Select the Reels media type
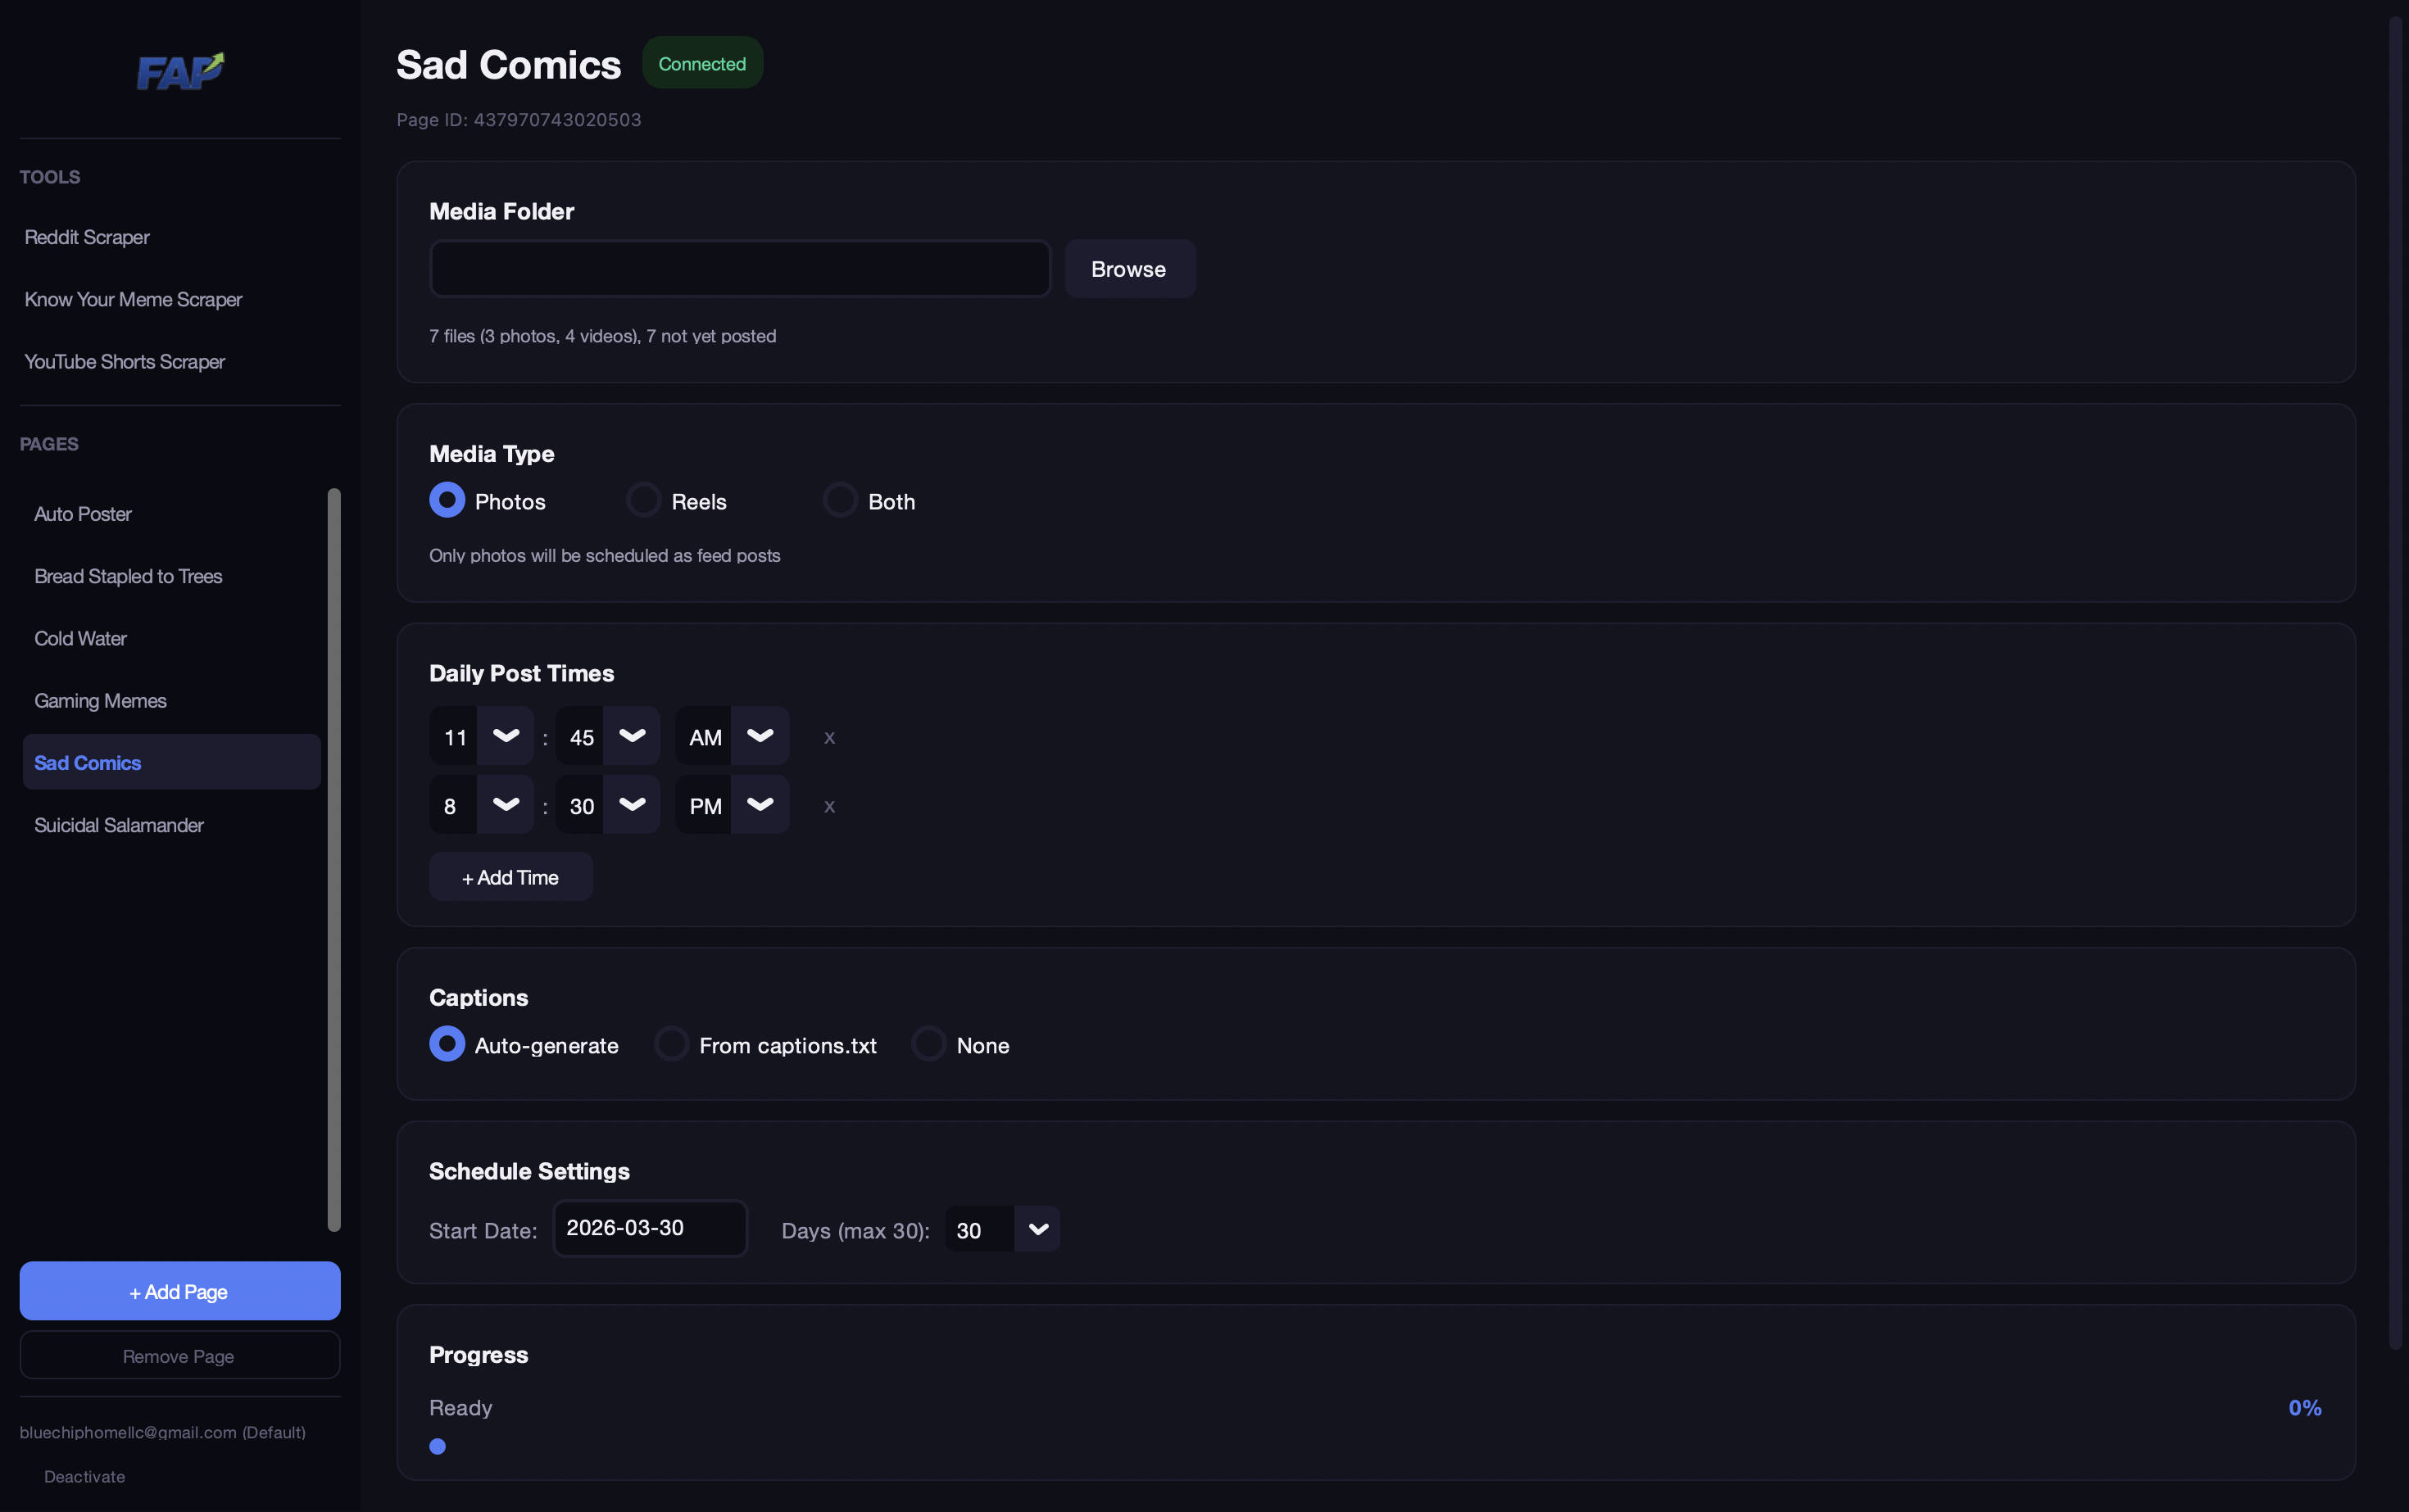 coord(643,500)
